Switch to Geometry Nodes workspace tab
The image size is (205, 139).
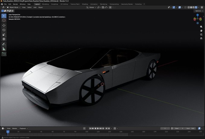coord(127,4)
